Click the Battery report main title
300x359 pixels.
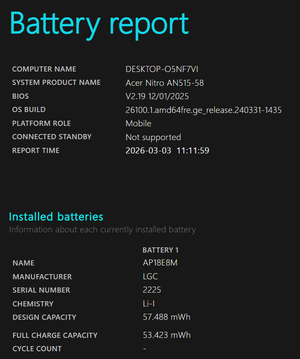click(99, 23)
